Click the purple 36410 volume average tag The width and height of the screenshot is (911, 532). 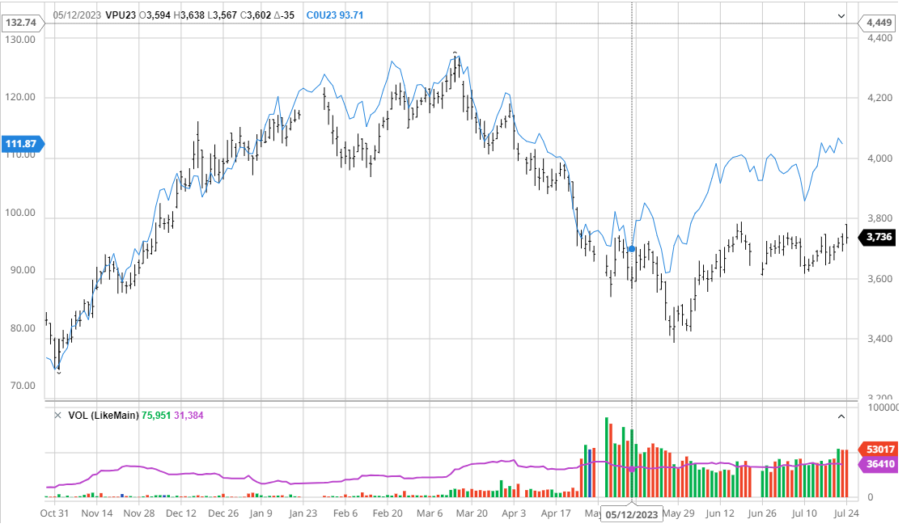click(879, 464)
